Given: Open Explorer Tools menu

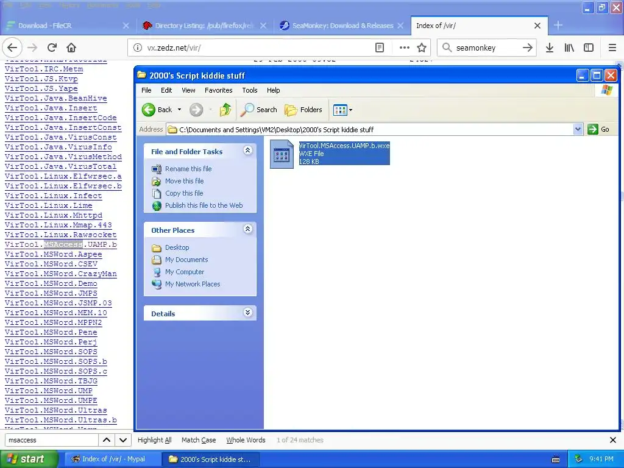Looking at the screenshot, I should tap(249, 90).
